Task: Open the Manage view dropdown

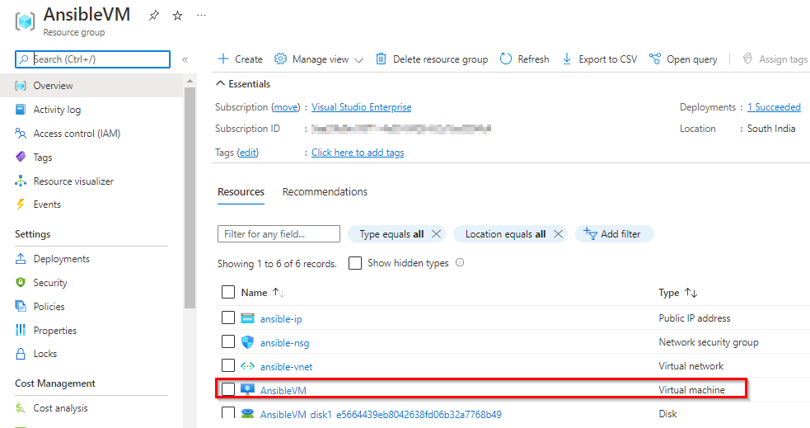Action: coord(319,59)
